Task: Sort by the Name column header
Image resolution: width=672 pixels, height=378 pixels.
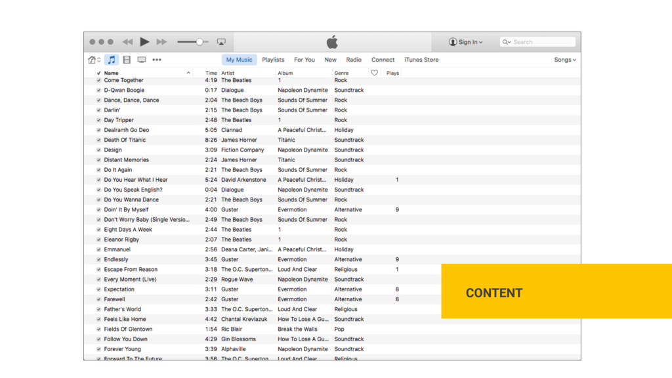Action: coord(112,73)
